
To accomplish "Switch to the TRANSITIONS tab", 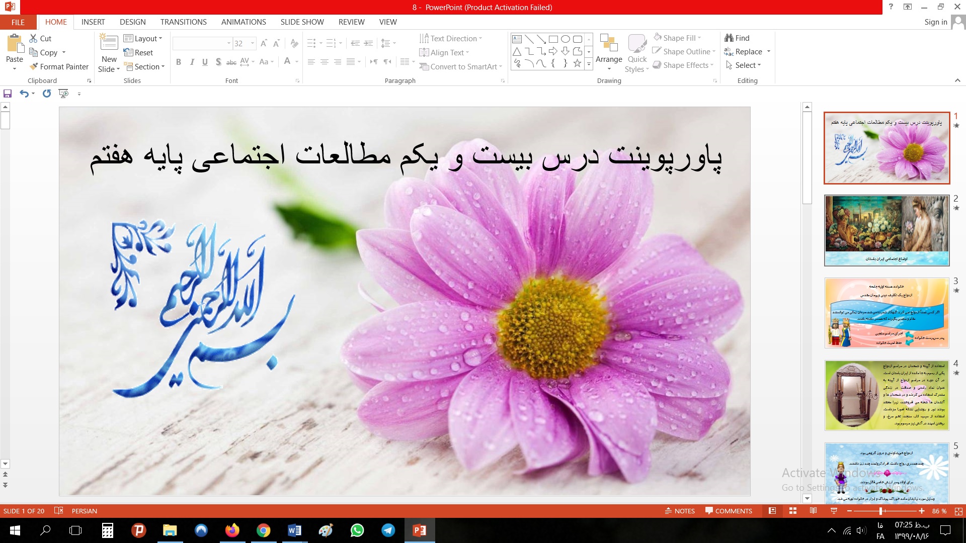I will click(x=183, y=22).
